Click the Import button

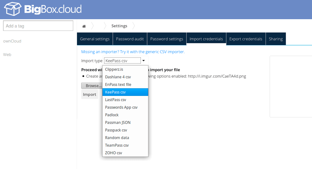pos(90,94)
